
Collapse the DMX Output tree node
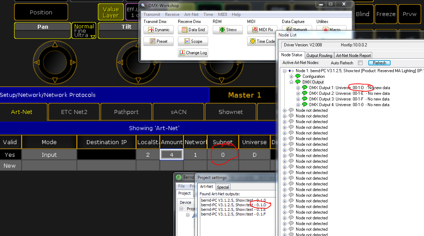tap(292, 82)
